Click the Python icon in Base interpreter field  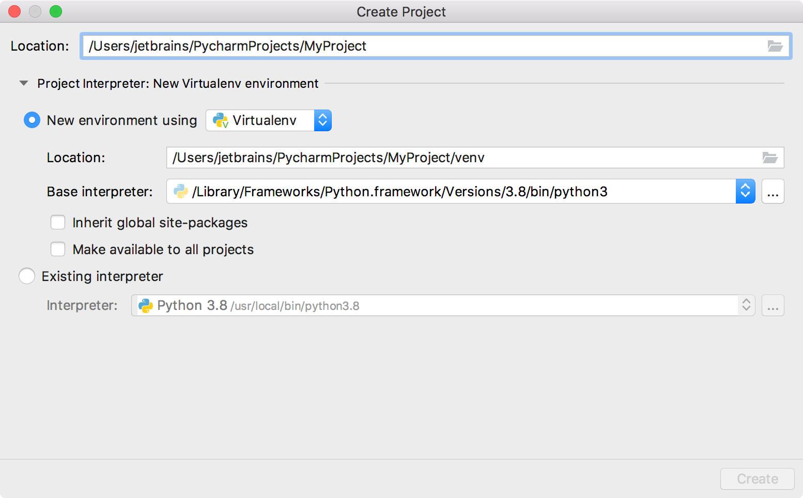coord(181,191)
